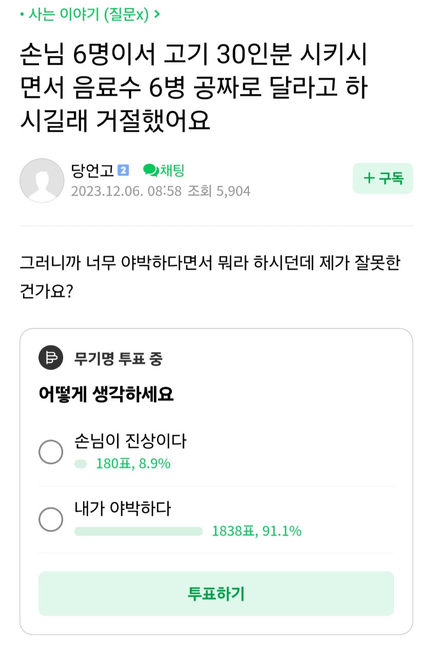Select the radio option 손님이 진상이다
The width and height of the screenshot is (428, 645).
[51, 452]
